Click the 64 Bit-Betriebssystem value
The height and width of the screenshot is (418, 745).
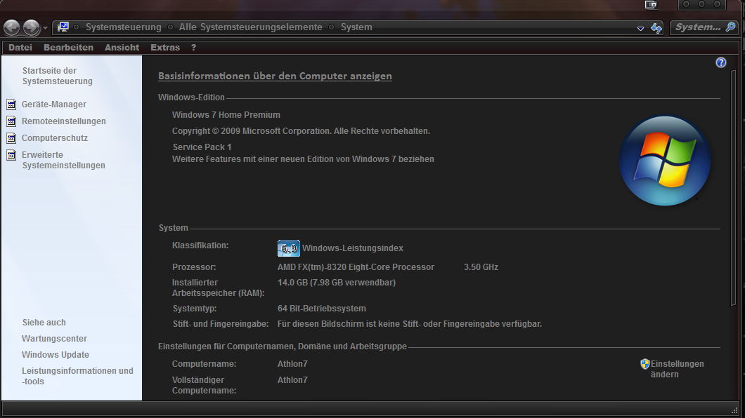[322, 309]
